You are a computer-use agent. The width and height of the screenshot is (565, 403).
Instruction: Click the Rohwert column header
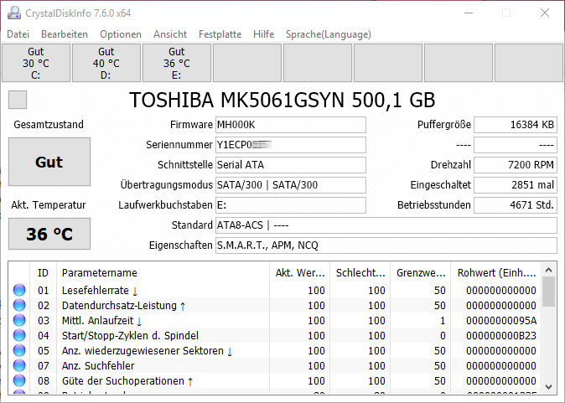point(496,272)
